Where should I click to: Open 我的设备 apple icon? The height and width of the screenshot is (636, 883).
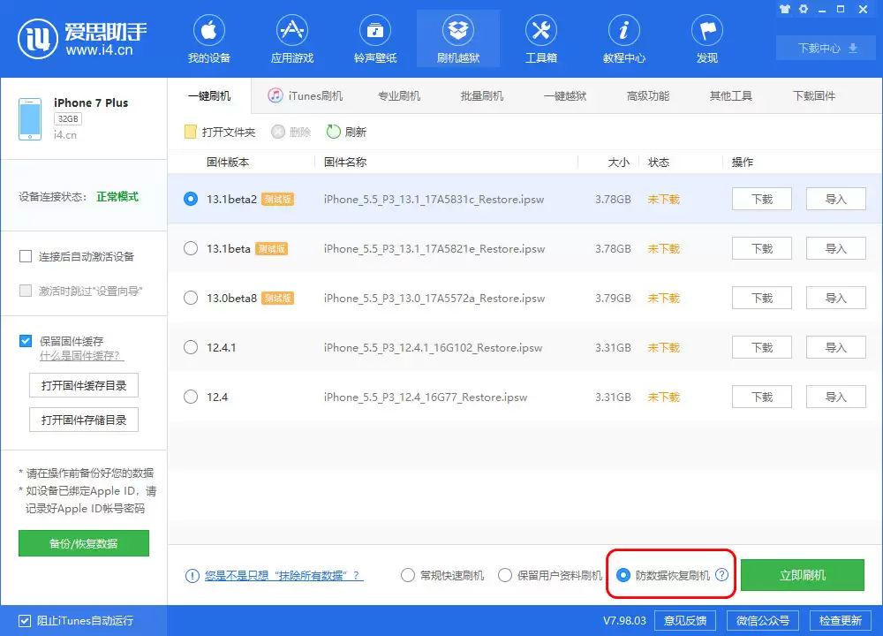tap(209, 30)
